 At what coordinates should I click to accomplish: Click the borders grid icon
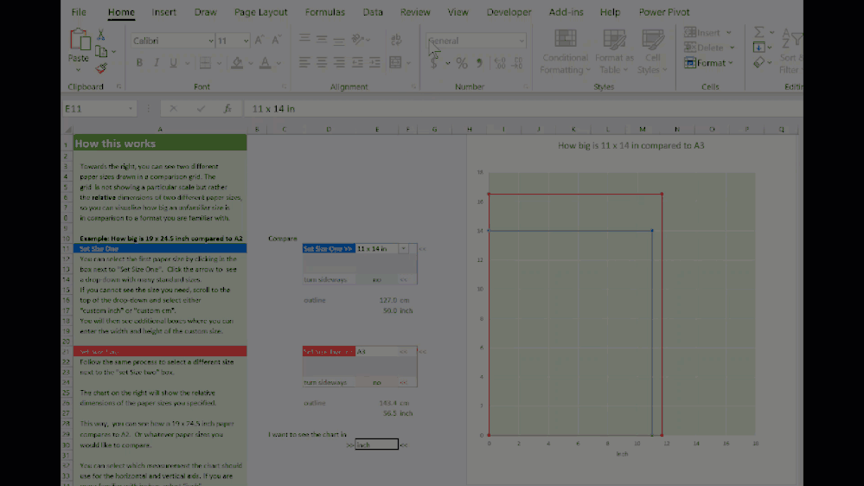[x=205, y=63]
